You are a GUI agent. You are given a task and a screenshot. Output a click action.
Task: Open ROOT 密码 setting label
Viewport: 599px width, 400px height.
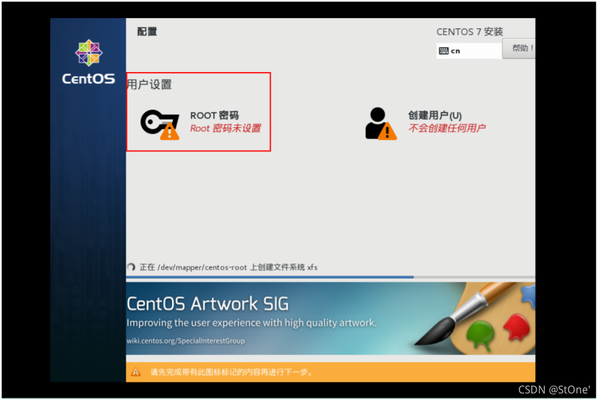point(214,115)
